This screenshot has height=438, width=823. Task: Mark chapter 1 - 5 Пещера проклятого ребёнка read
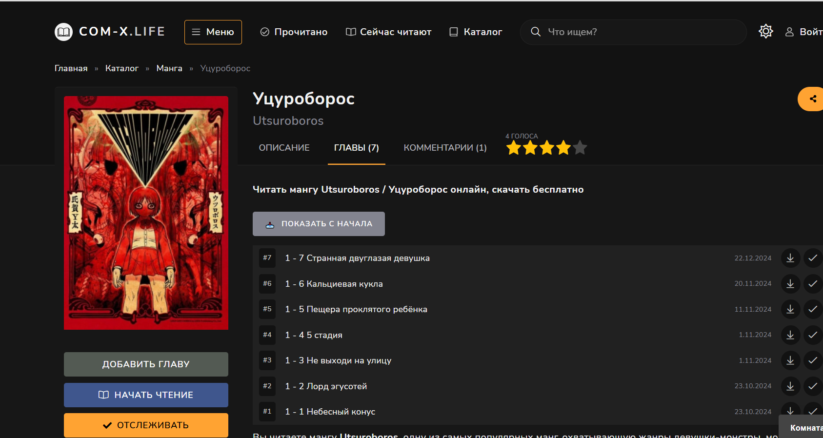tap(813, 309)
